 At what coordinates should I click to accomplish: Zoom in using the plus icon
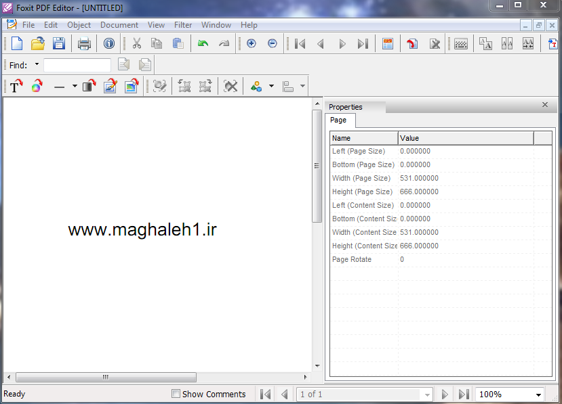[252, 44]
